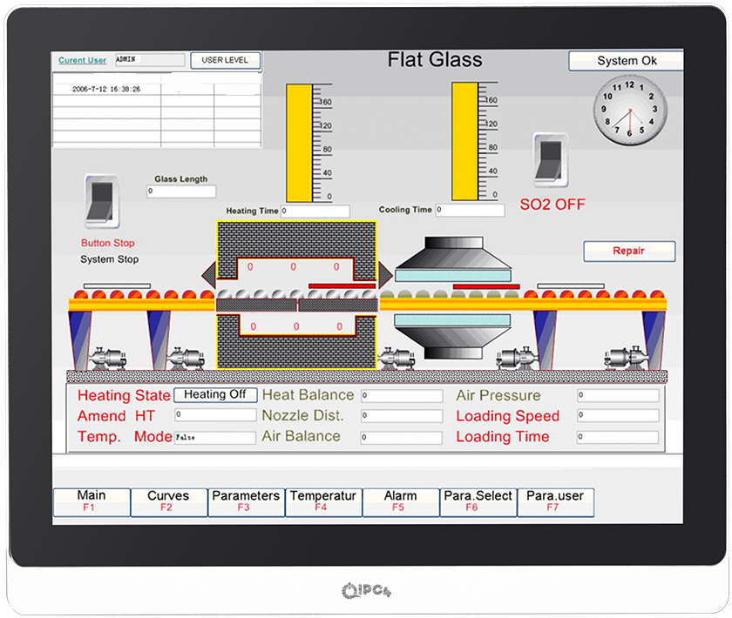This screenshot has height=618, width=732.
Task: Click the System Ok status button
Action: click(626, 61)
